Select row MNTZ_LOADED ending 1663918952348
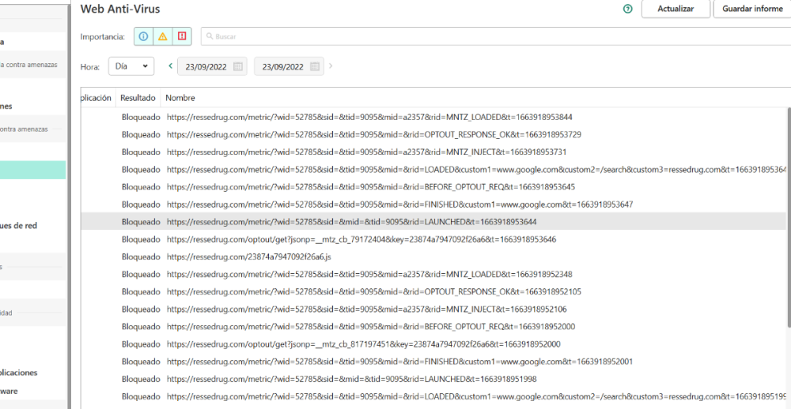The width and height of the screenshot is (791, 409). [x=433, y=274]
